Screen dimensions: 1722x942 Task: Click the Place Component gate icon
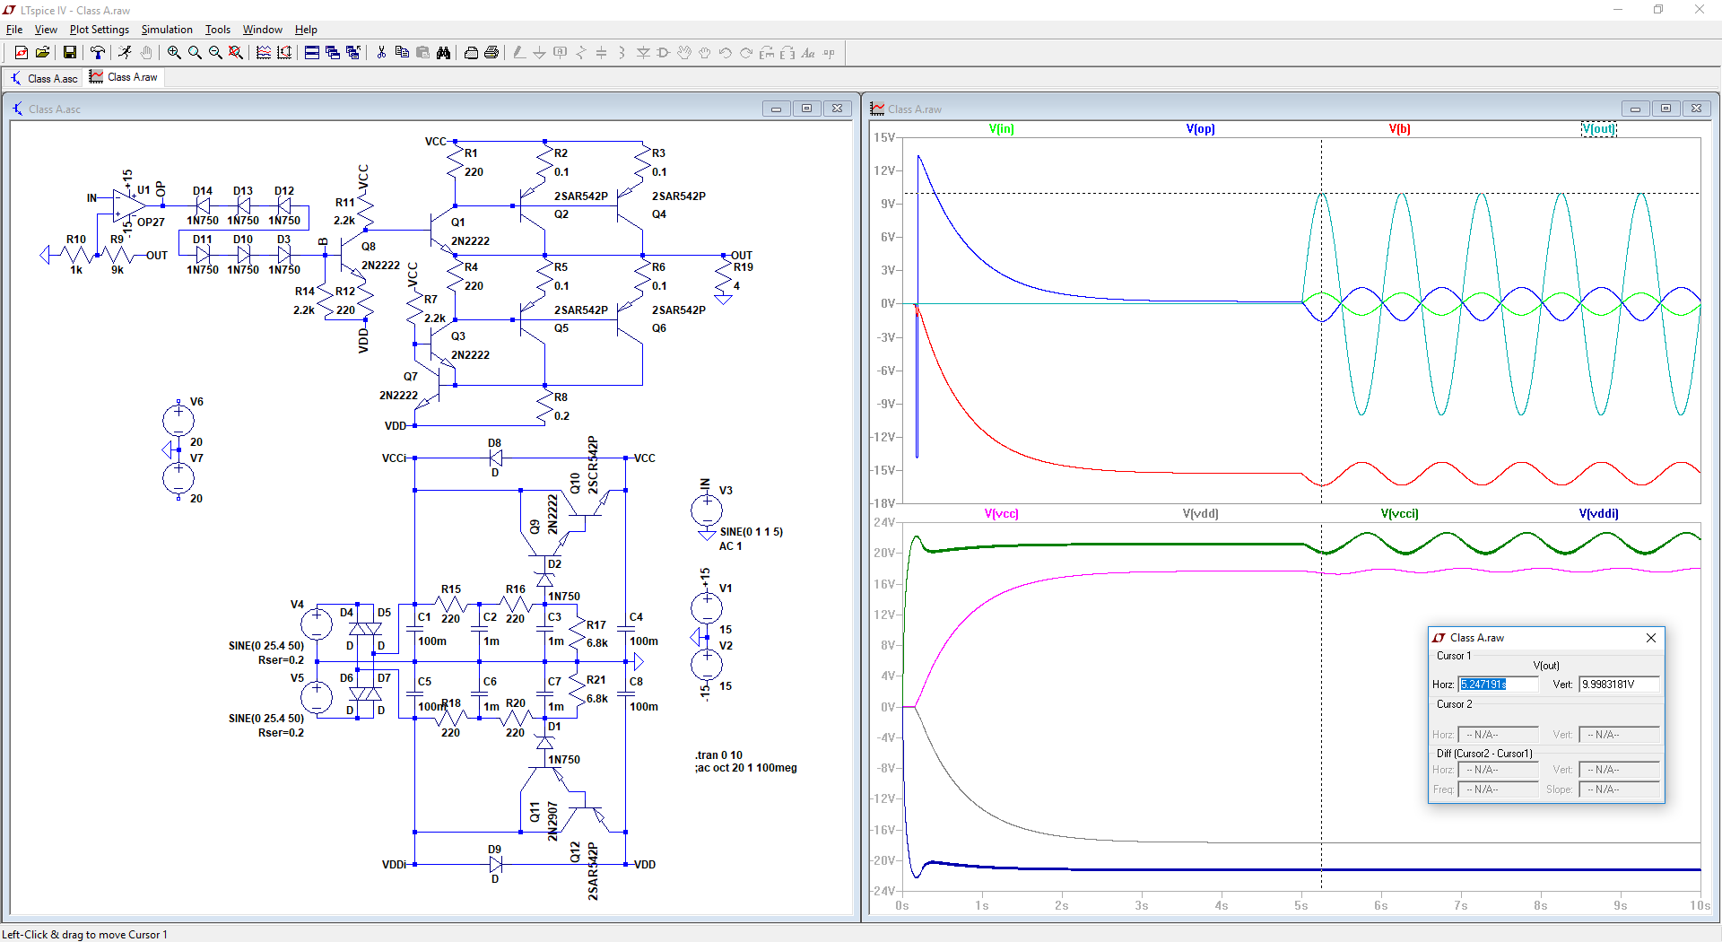[664, 53]
